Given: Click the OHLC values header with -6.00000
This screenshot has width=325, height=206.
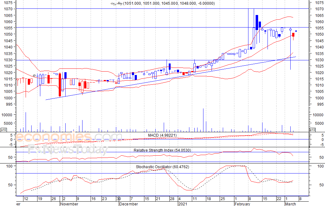Looking at the screenshot, I should coord(163,3).
